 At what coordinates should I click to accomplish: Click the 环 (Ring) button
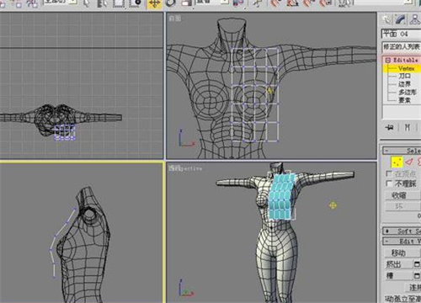pyautogui.click(x=402, y=207)
